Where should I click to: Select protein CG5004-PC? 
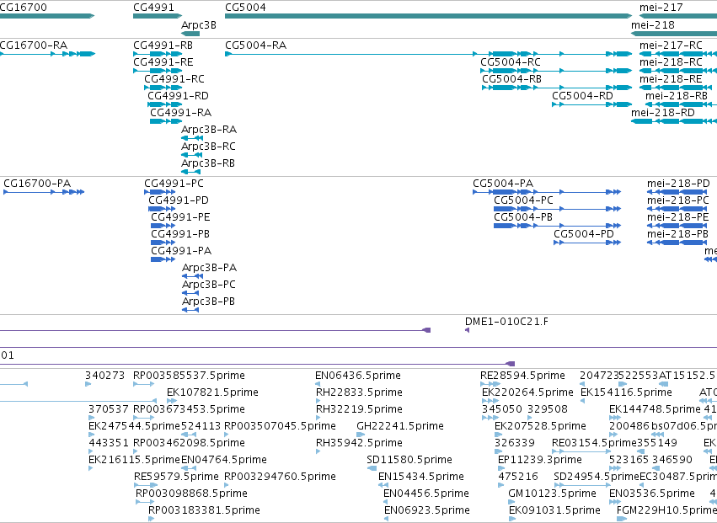[x=523, y=200]
